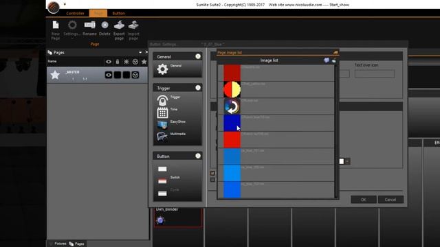The height and width of the screenshot is (247, 440).
Task: Open the EasyShow trigger option
Action: coord(162,124)
